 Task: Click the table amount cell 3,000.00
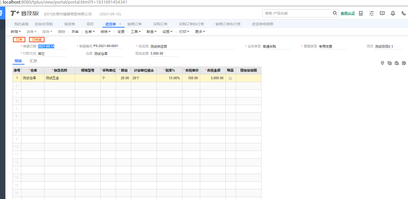point(213,78)
